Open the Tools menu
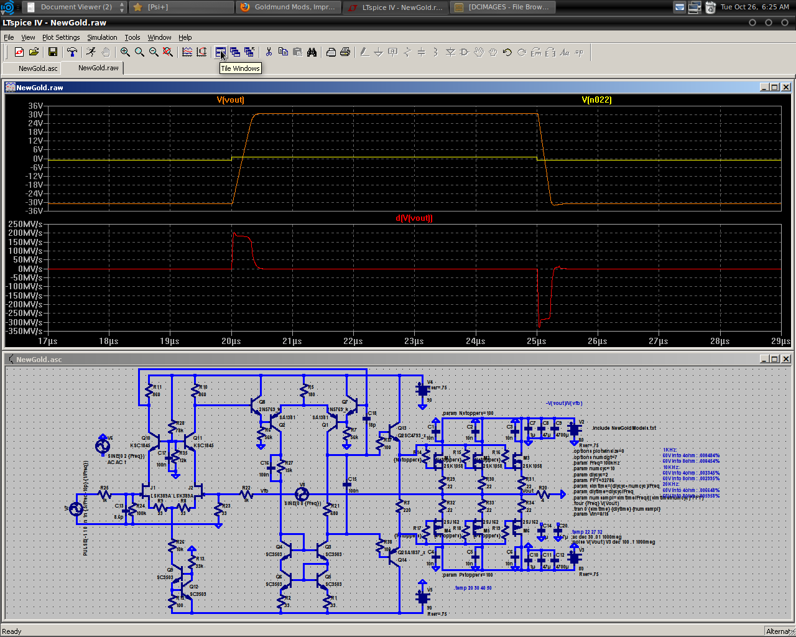Screen dimensions: 796x637 (132, 37)
